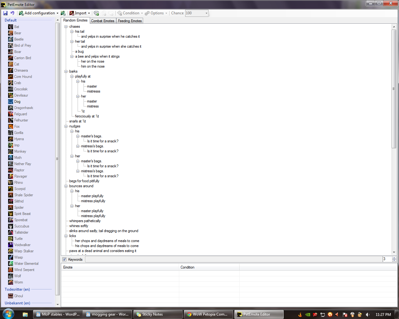Select the Spirit Beast icon
Image resolution: width=399 pixels, height=319 pixels.
point(11,214)
